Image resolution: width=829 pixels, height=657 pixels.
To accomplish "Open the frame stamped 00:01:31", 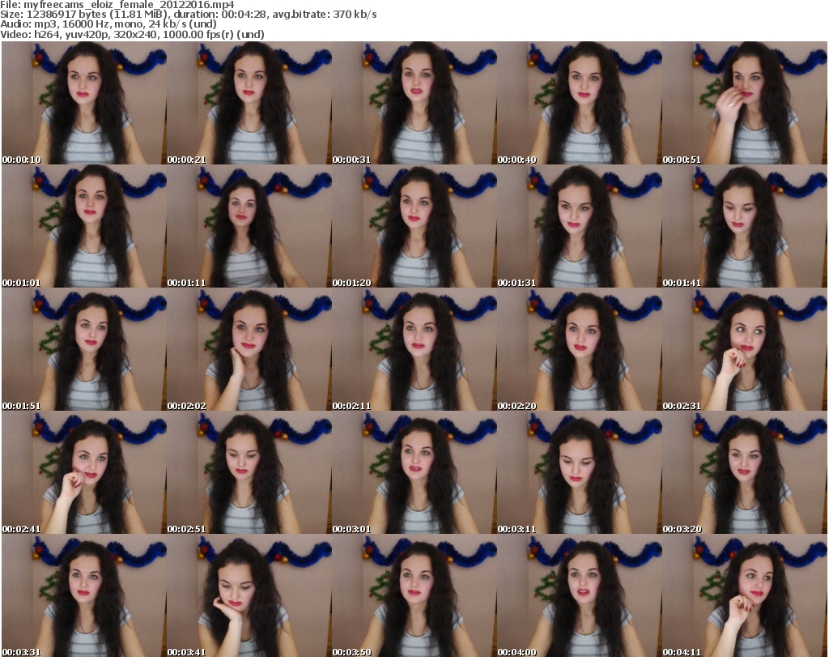I will pos(580,226).
